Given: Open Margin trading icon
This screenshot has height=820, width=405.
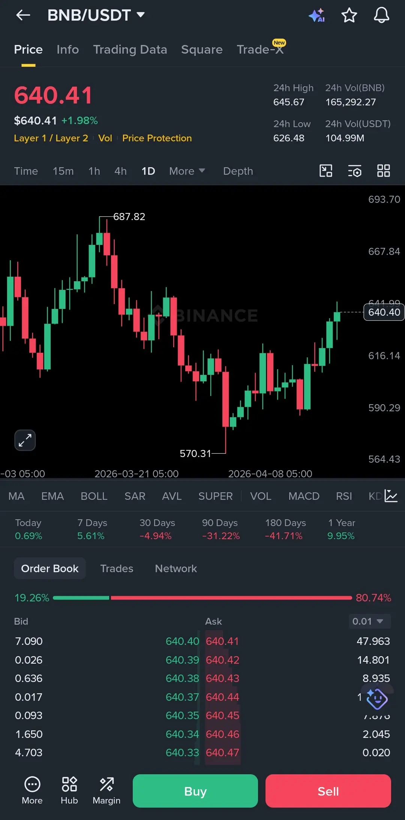Looking at the screenshot, I should [x=106, y=790].
